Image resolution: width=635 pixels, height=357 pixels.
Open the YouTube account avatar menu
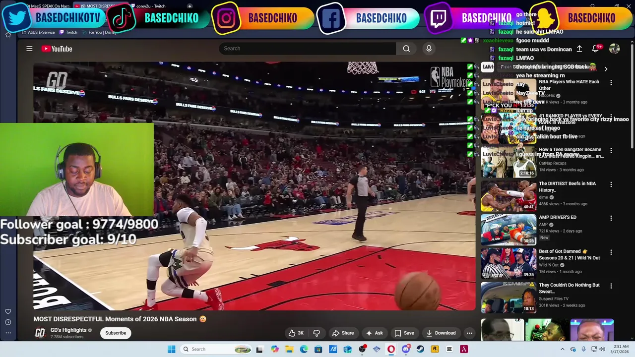pos(614,49)
